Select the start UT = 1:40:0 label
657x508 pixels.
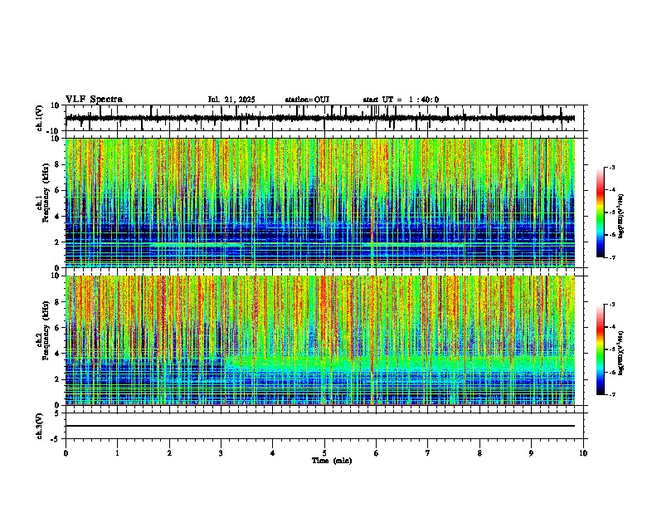401,100
